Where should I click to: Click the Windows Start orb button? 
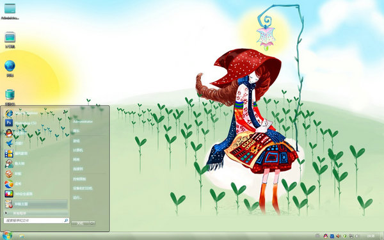coord(7,236)
